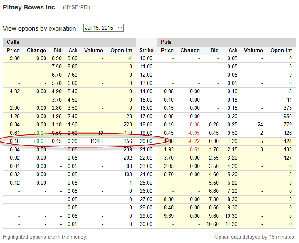The width and height of the screenshot is (299, 243).
Task: Click put open interest 772
Action: 288,124
